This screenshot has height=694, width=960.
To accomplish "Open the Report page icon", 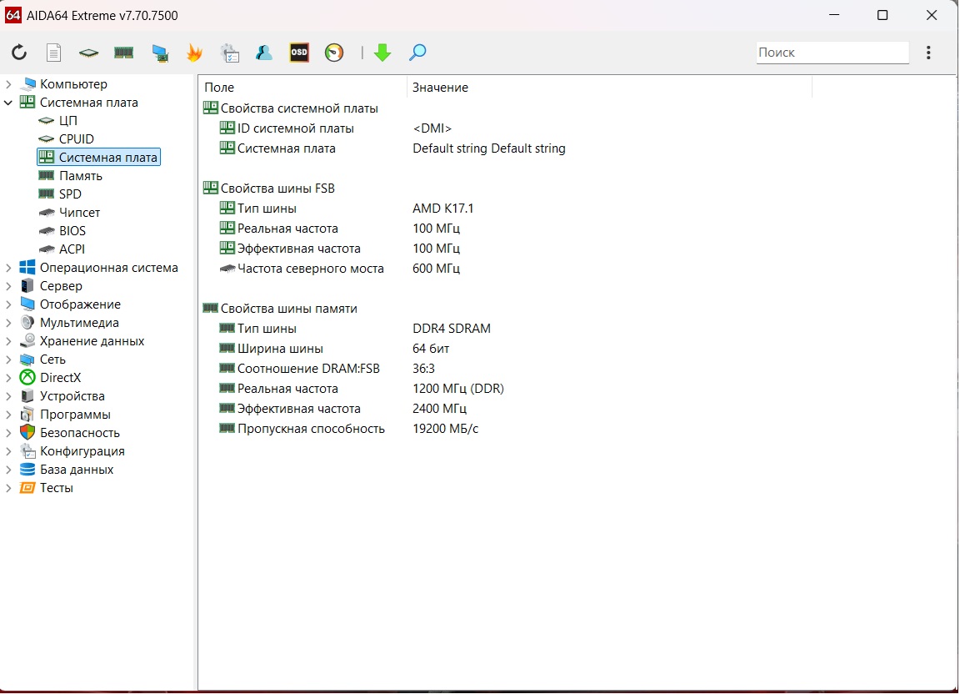I will [54, 53].
